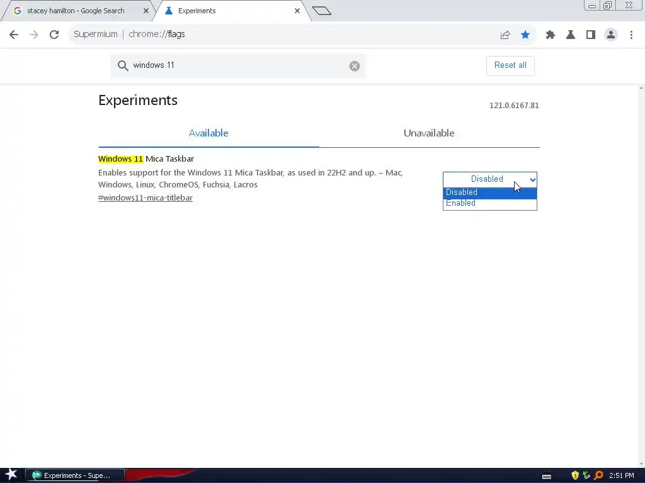Click the version number 121.0.6167.81
The image size is (645, 483).
[x=514, y=106]
